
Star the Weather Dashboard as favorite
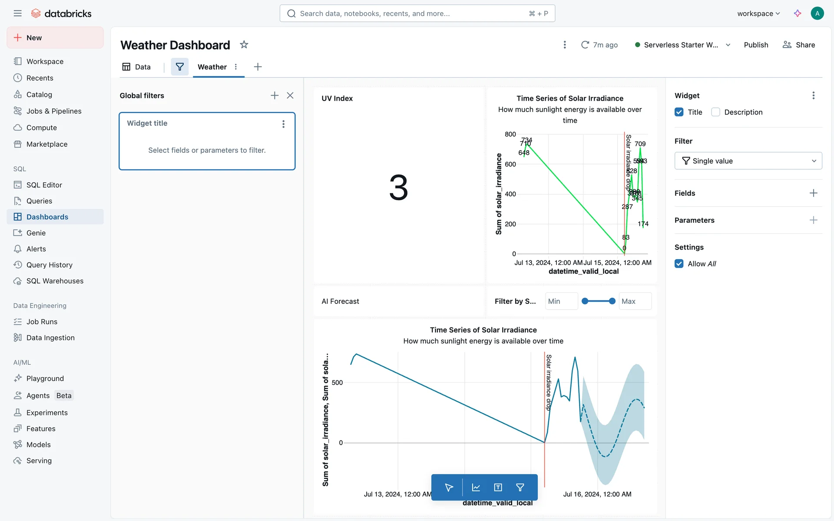click(x=244, y=45)
